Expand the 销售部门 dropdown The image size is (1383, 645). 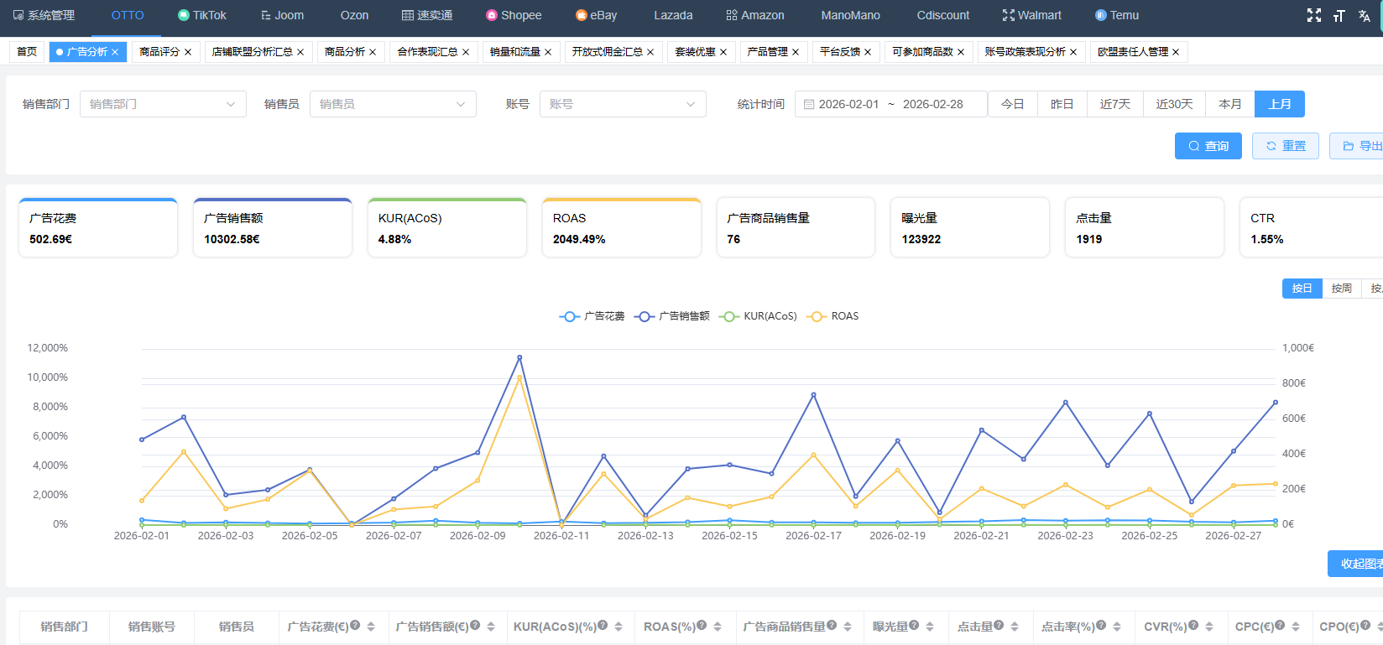(163, 104)
